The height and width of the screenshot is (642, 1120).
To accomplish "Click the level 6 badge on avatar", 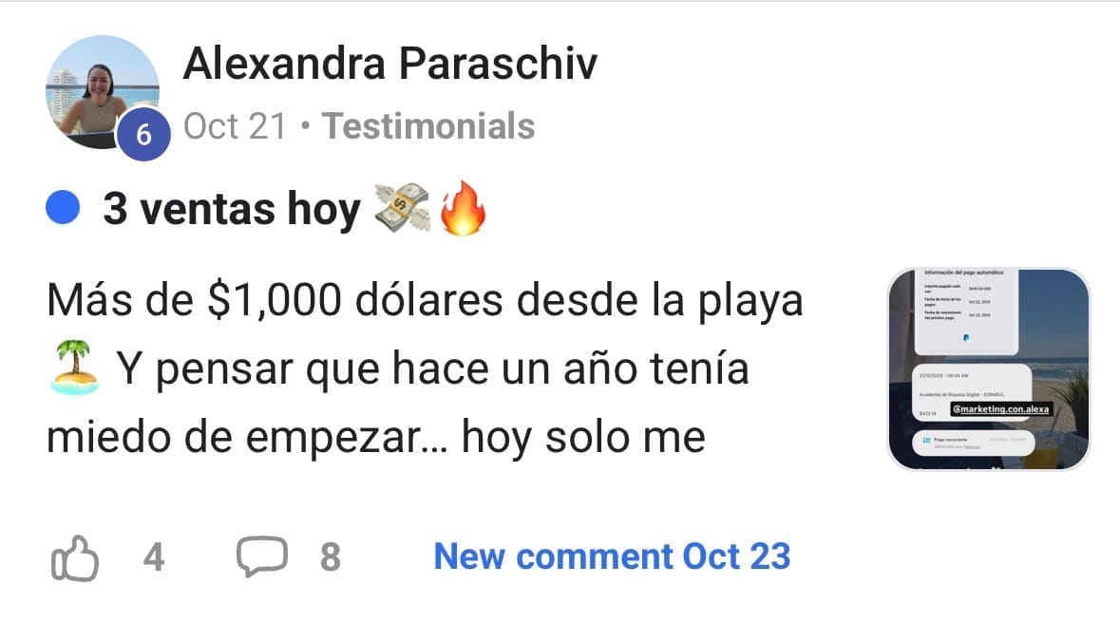I will pos(143,134).
